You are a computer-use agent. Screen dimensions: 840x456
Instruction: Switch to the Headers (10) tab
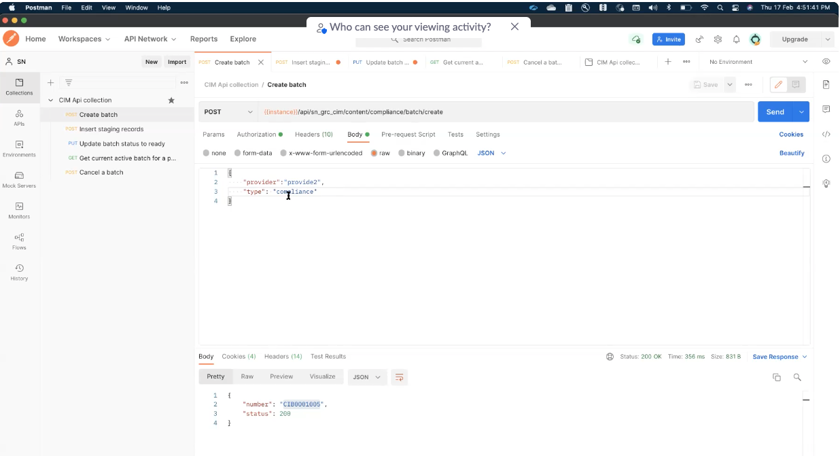(x=314, y=135)
